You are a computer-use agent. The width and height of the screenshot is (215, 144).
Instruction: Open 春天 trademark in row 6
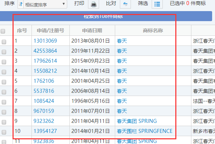[x=122, y=91]
